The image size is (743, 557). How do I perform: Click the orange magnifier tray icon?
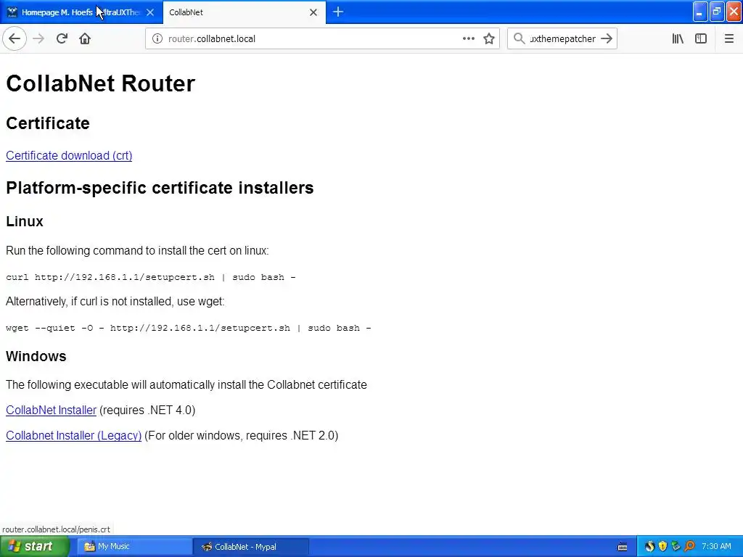(x=689, y=547)
